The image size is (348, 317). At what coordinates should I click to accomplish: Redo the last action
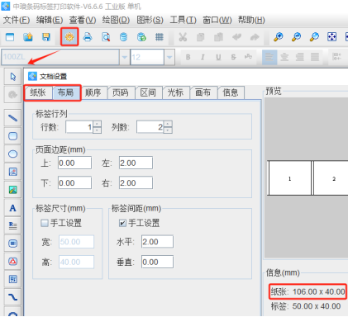pos(255,36)
